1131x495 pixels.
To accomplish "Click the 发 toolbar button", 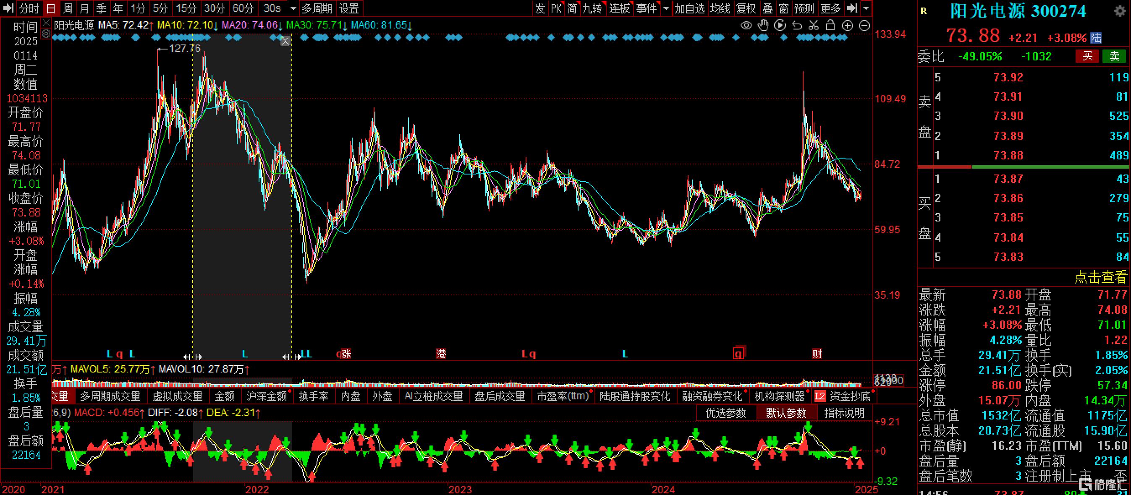I will click(x=540, y=8).
